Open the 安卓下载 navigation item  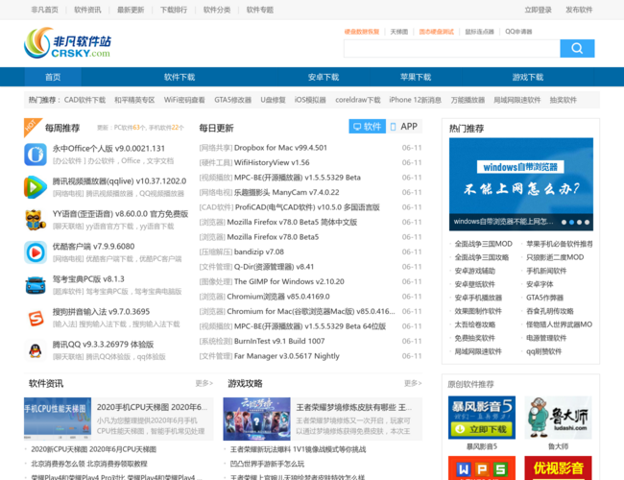(324, 77)
